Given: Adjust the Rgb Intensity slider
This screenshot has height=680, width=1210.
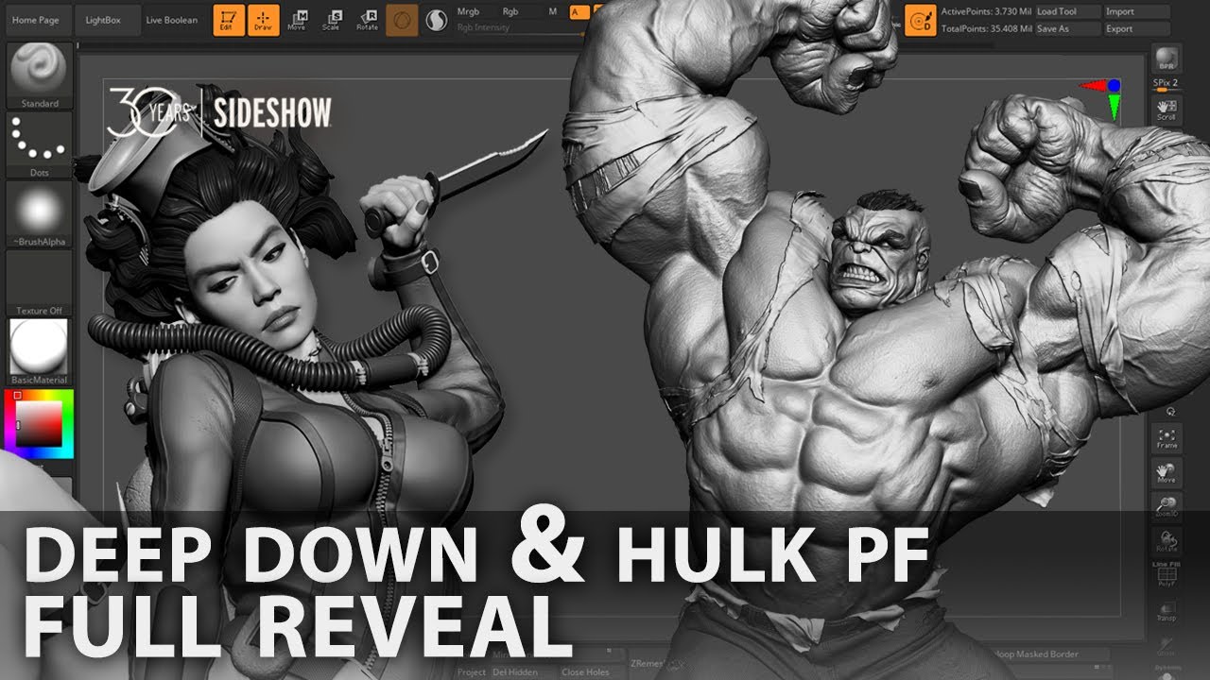Looking at the screenshot, I should click(520, 28).
